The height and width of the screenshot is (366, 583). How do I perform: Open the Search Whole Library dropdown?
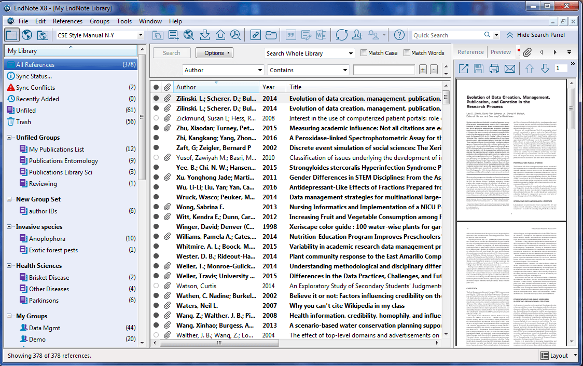coord(350,53)
